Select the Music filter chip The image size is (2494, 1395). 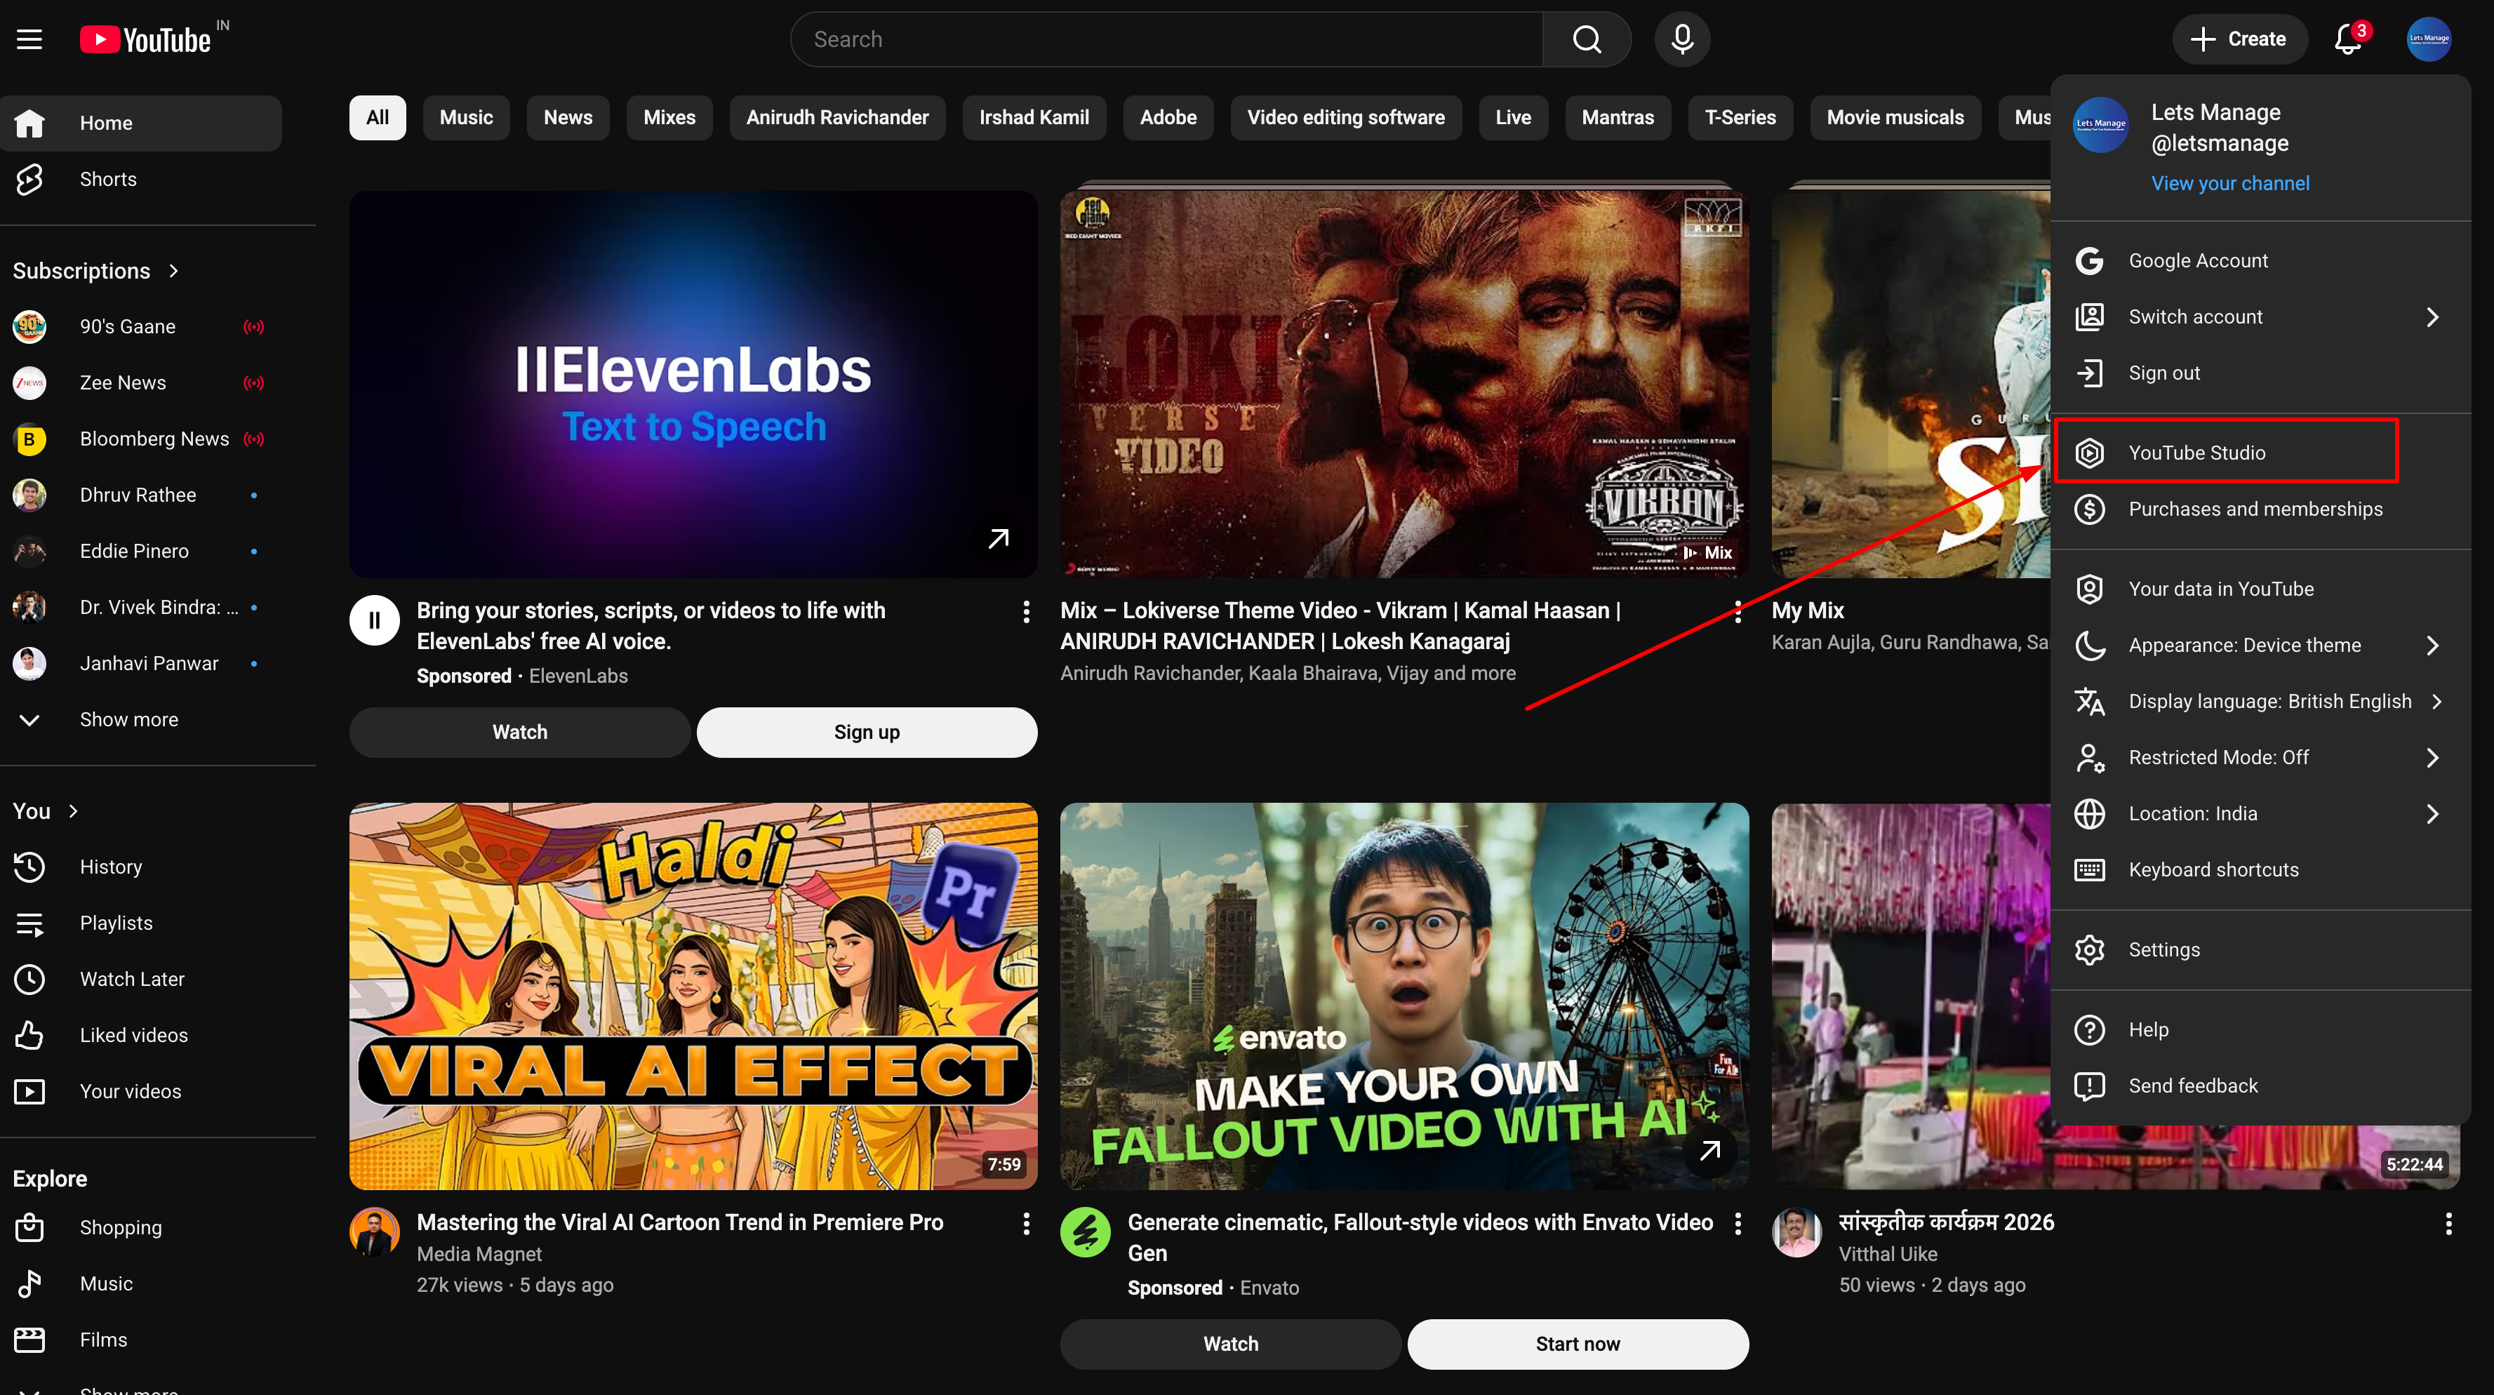coord(466,117)
